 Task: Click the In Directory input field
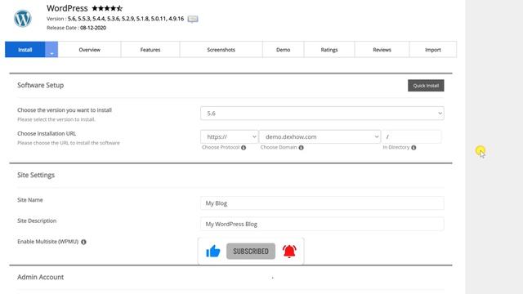point(412,136)
